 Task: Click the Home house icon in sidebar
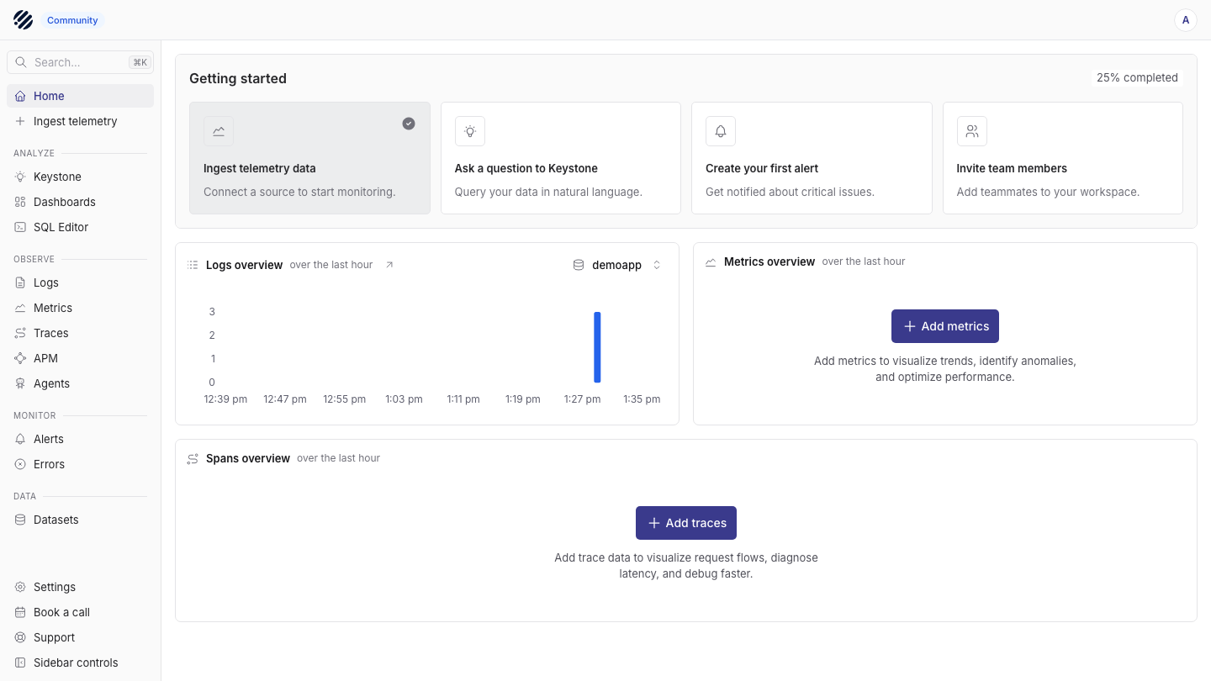[20, 96]
